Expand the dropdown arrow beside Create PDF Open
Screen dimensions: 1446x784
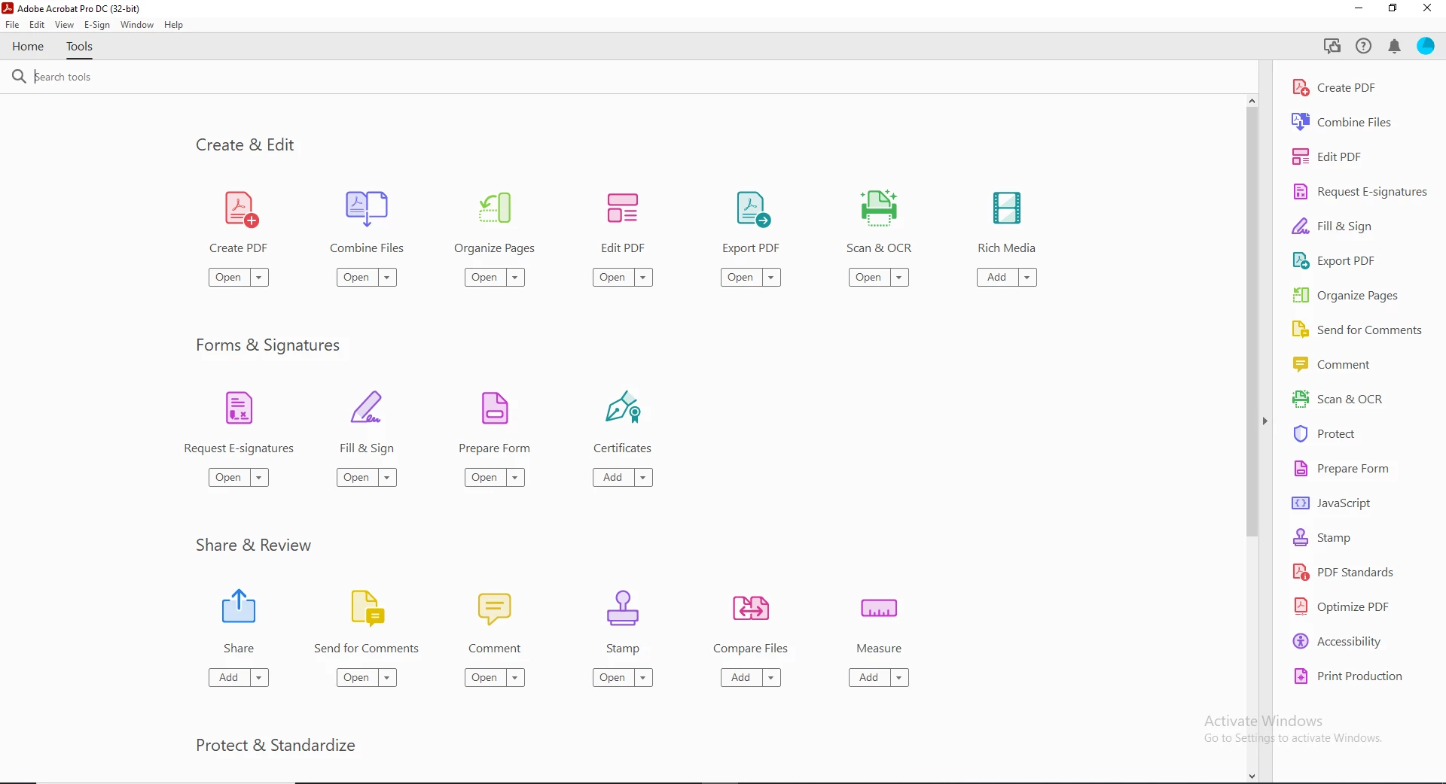tap(259, 278)
